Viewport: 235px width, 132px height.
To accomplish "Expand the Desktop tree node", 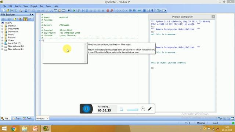I will tap(2, 26).
